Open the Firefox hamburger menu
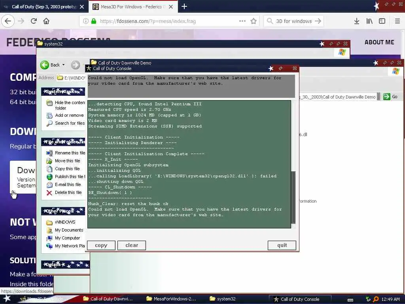Screen dimensions: 405x304 397,21
